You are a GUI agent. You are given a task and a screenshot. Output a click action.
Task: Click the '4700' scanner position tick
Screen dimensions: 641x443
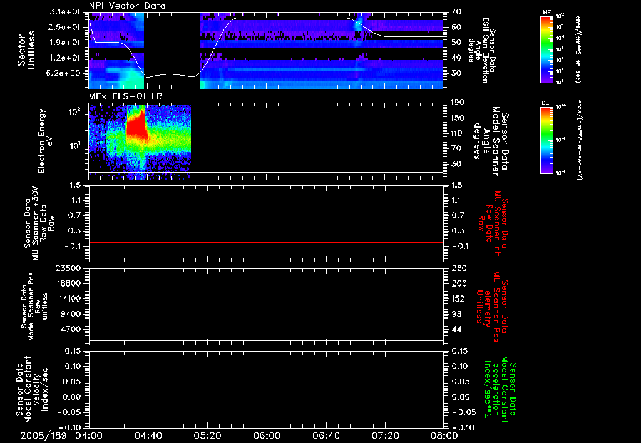[x=71, y=329]
